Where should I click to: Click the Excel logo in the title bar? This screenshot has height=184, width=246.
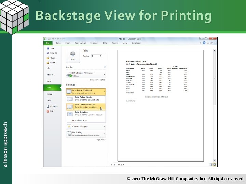[x=45, y=39]
